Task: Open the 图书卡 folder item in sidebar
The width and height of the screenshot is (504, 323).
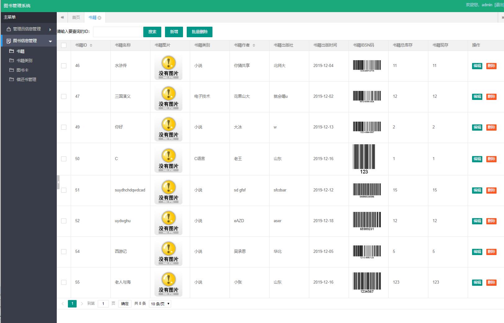Action: (x=22, y=70)
